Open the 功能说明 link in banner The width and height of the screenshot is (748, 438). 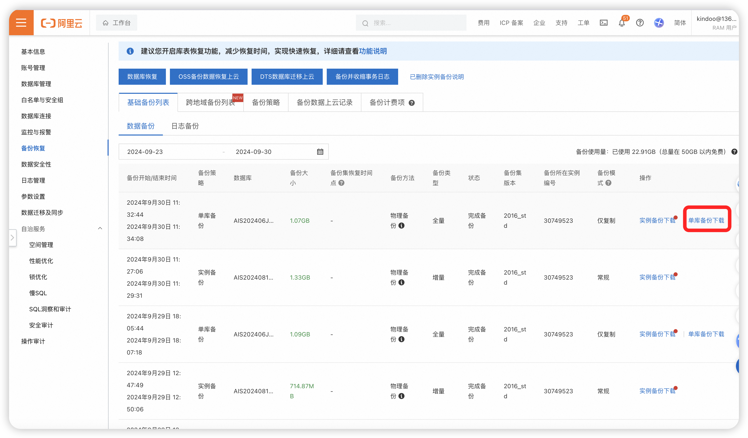click(372, 51)
